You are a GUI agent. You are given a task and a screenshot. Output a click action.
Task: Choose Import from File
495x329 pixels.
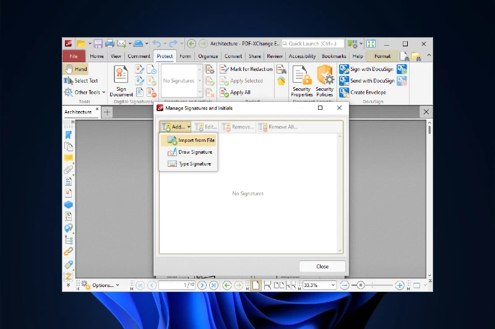[189, 140]
